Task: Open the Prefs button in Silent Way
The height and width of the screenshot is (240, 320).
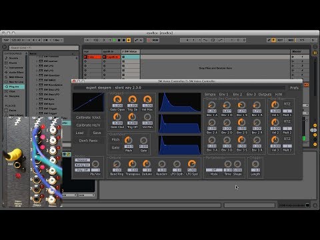Action: pyautogui.click(x=294, y=88)
